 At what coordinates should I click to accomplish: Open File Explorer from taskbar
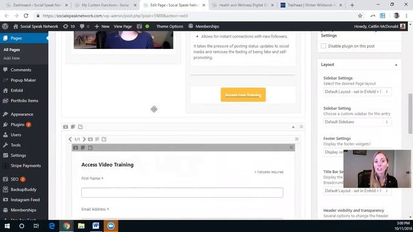coord(81,226)
